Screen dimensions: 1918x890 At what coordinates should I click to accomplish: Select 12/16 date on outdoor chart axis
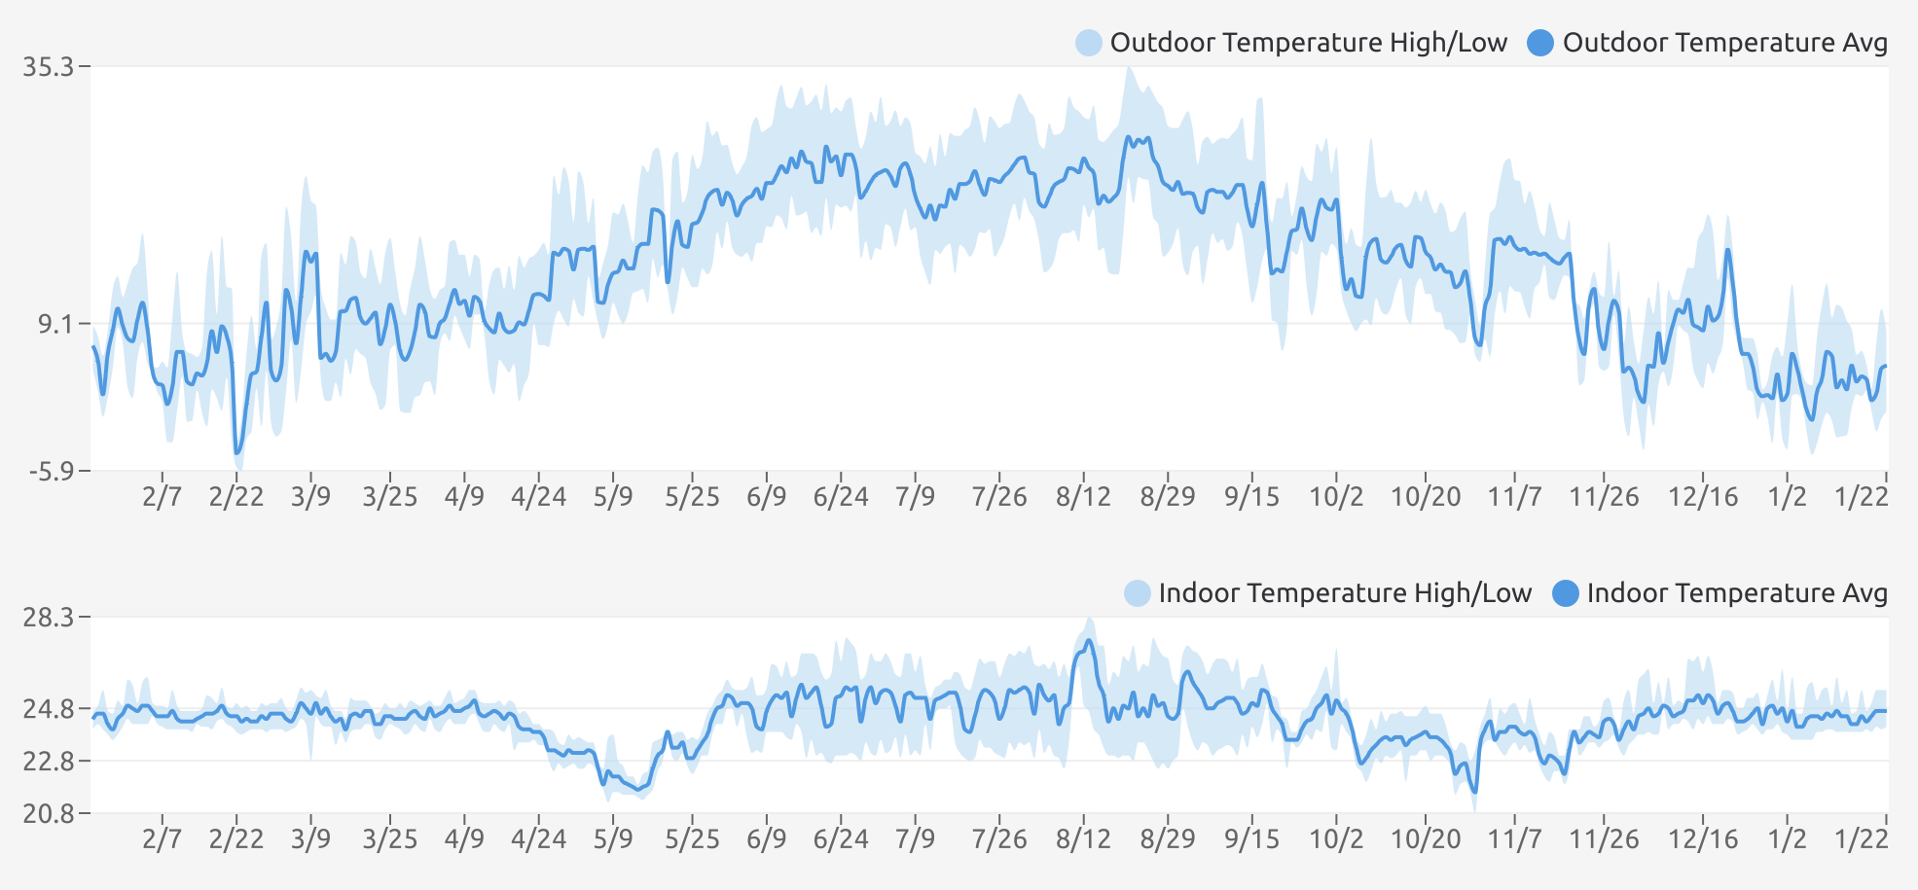pyautogui.click(x=1703, y=497)
